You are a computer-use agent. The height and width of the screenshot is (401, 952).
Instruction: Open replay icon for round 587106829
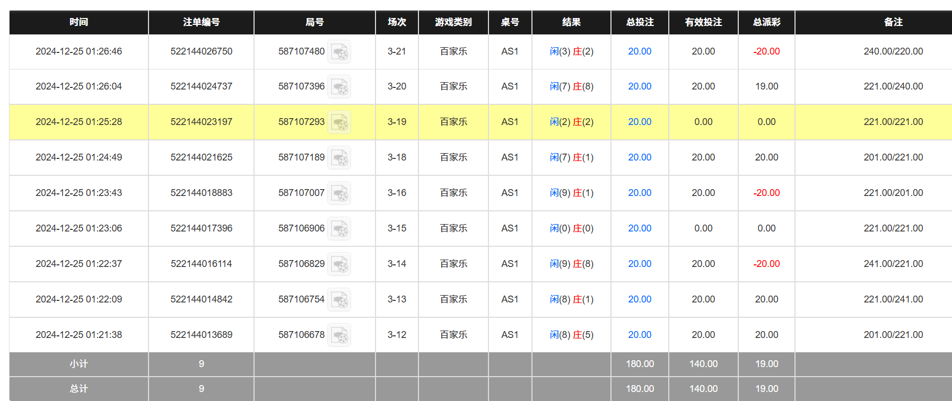[x=339, y=264]
